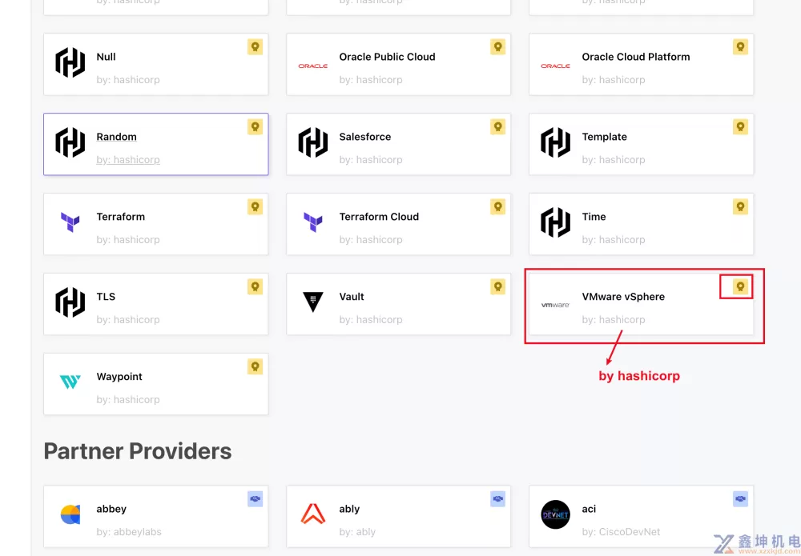Click the HashiCorp logo on the Template card
The height and width of the screenshot is (556, 801).
coord(555,142)
